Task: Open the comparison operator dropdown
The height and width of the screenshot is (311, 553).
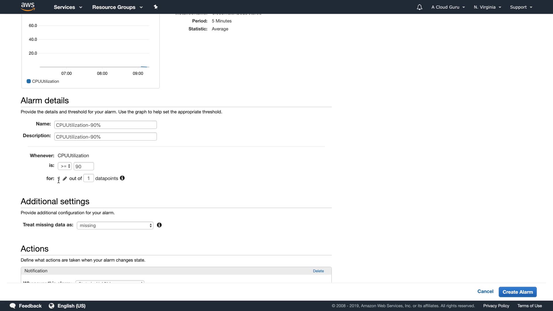Action: tap(65, 166)
